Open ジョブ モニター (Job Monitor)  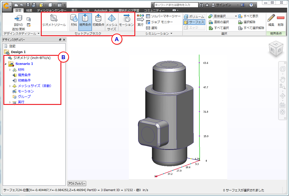pyautogui.click(x=160, y=22)
